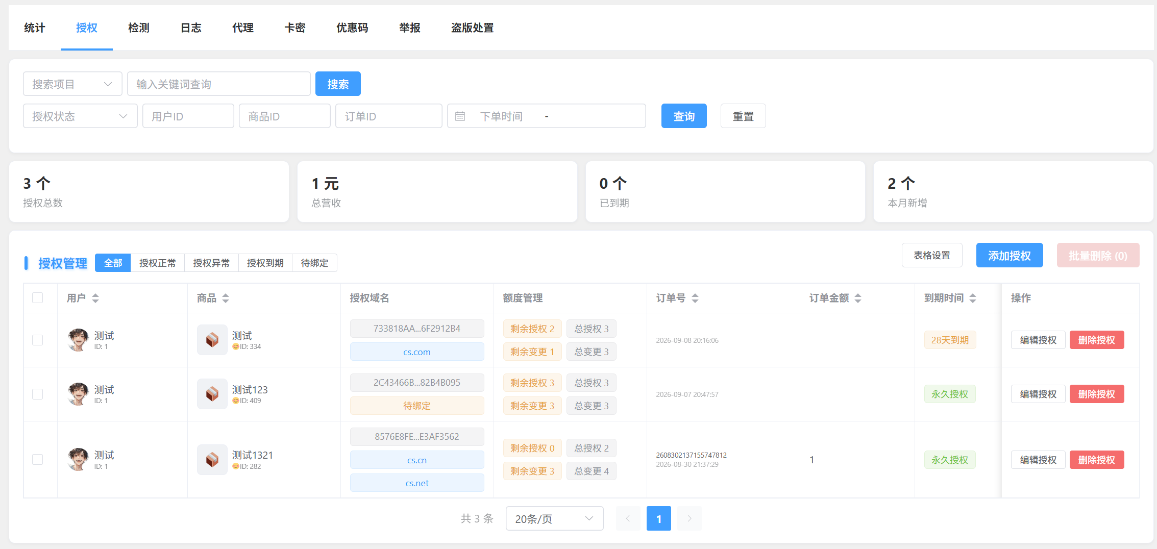The width and height of the screenshot is (1157, 549).
Task: Select the 授权 tab
Action: (x=87, y=28)
